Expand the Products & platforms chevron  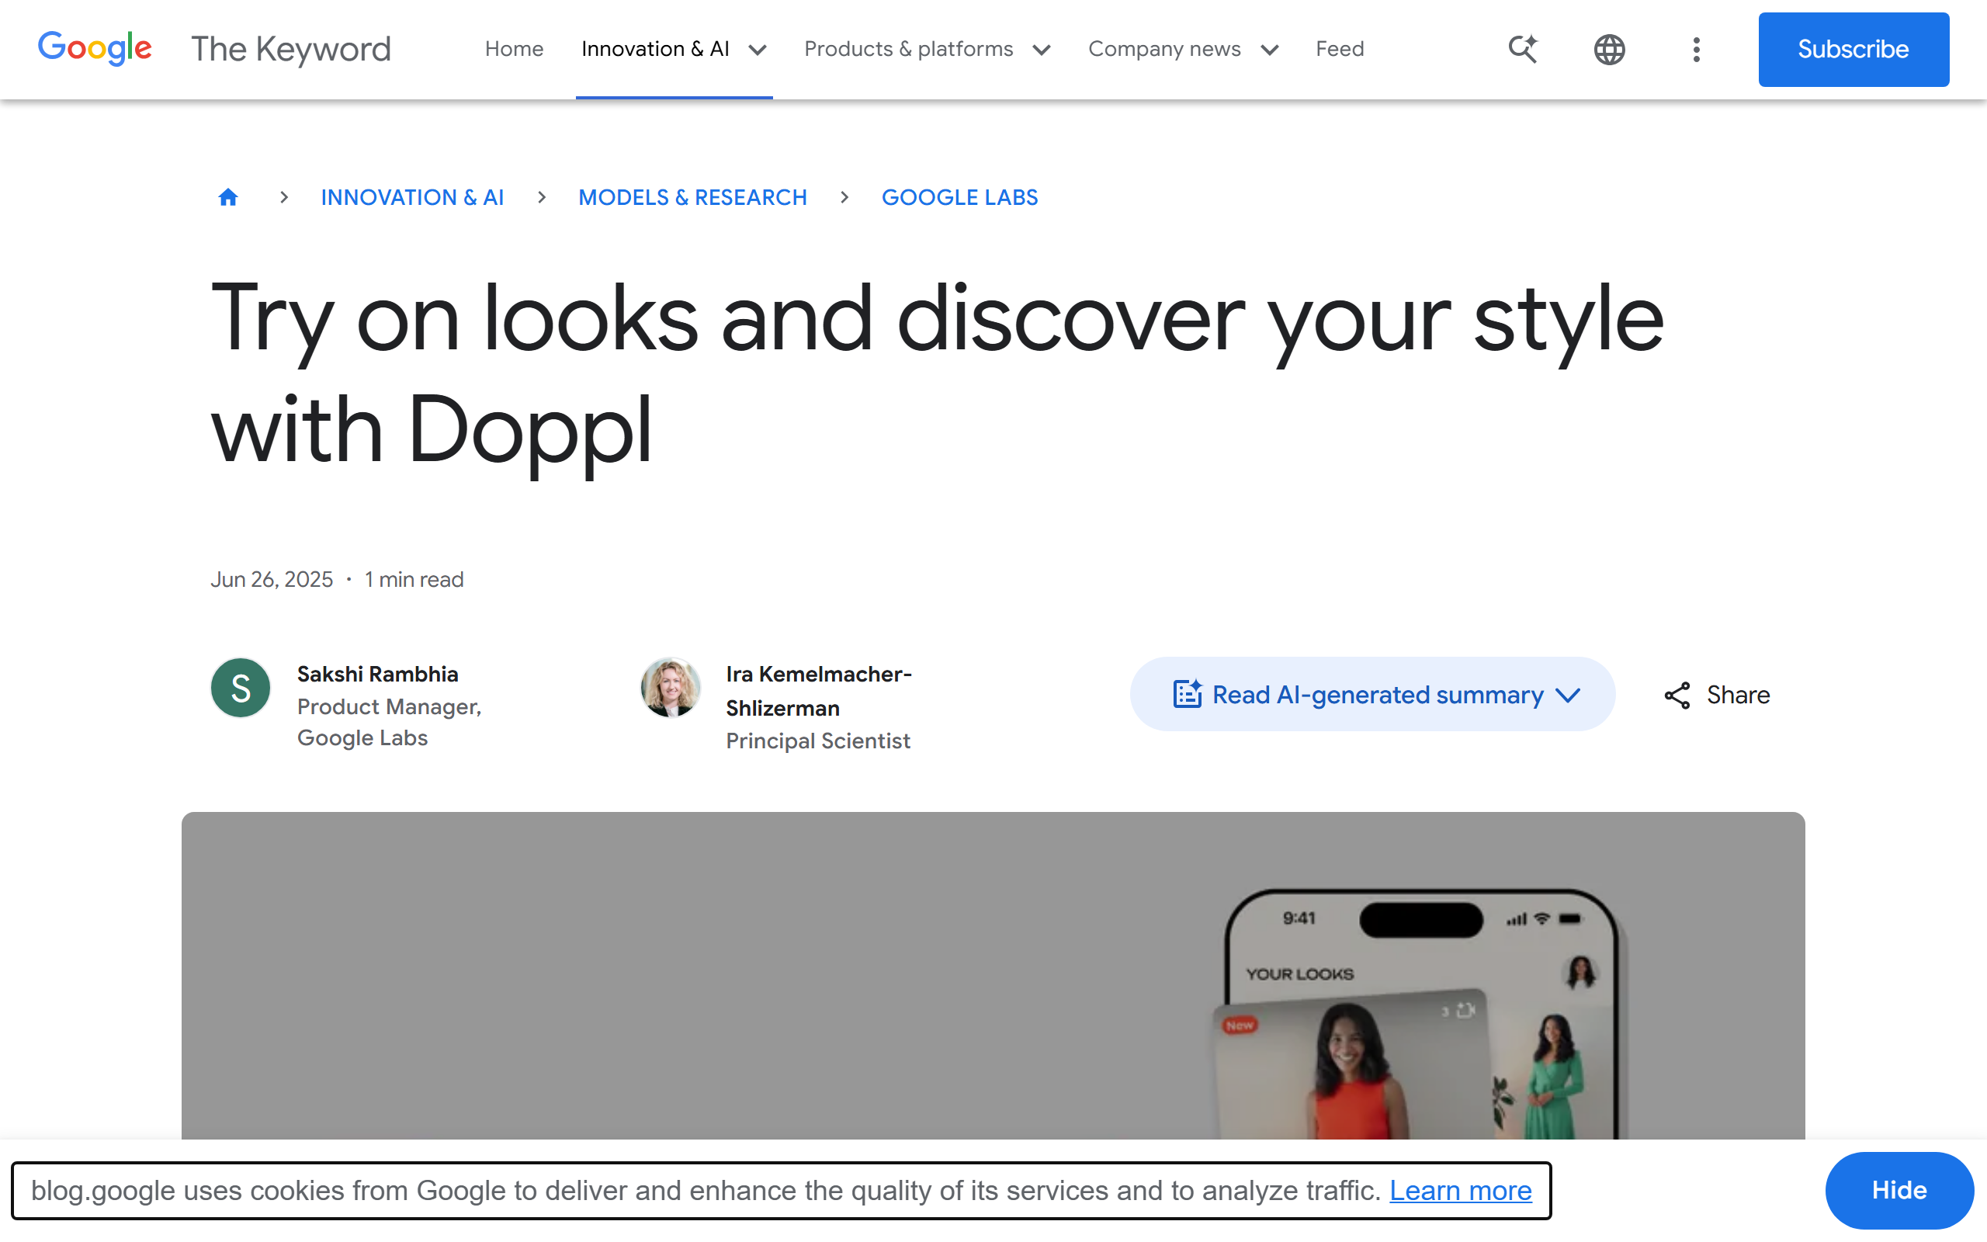[1041, 50]
